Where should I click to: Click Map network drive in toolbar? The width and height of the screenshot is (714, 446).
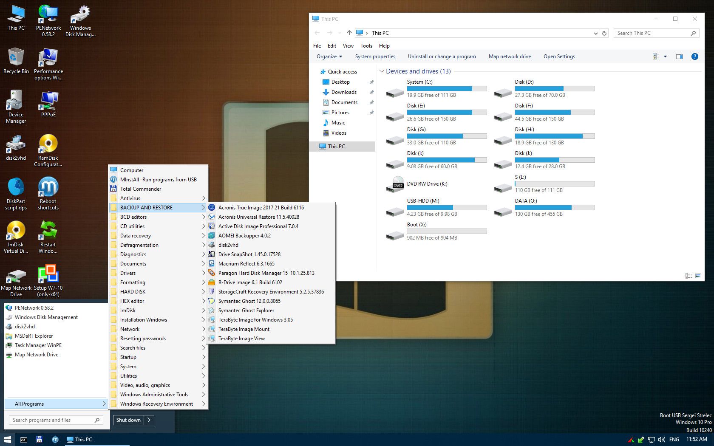tap(509, 56)
